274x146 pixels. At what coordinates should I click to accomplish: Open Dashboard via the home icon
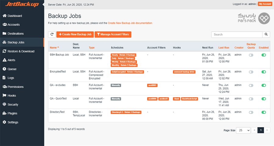click(x=4, y=16)
